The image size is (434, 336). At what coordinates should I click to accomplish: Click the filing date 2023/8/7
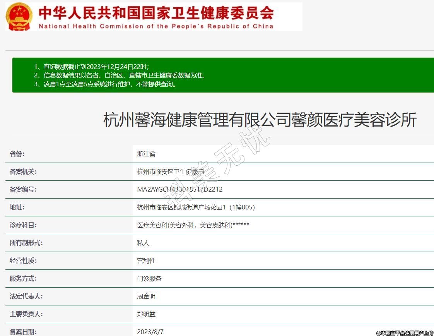(150, 332)
